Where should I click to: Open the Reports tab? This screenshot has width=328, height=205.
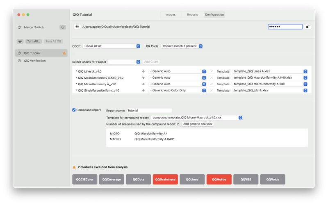tap(192, 15)
